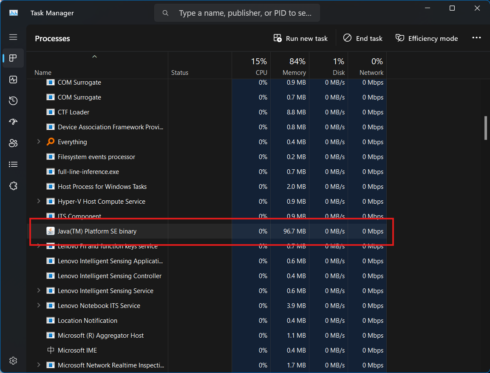Sort by the Status column header
Screen dimensions: 490x373
(x=200, y=65)
